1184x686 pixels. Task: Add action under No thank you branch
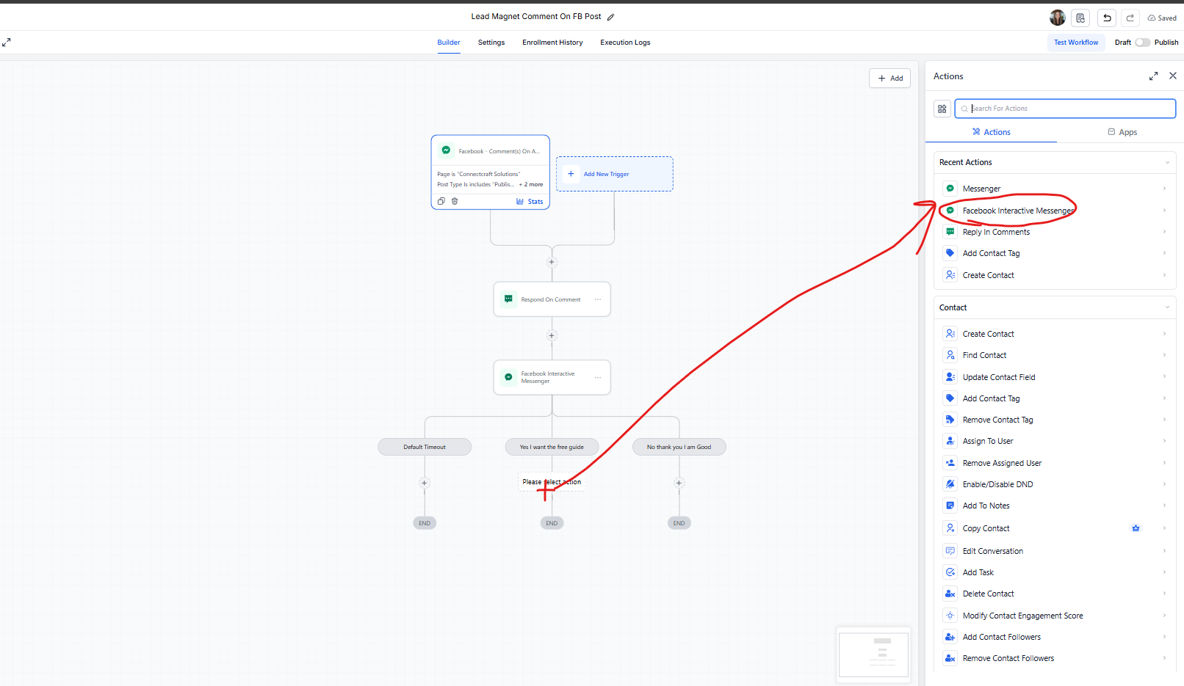point(679,483)
